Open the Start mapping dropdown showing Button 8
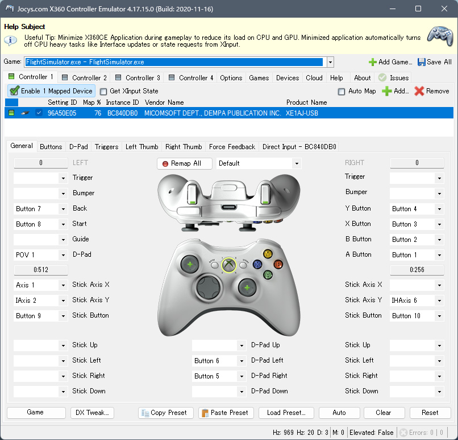The width and height of the screenshot is (458, 440). [63, 224]
